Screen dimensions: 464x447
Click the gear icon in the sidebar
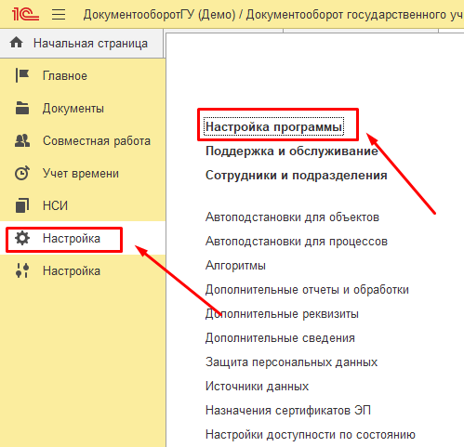pyautogui.click(x=22, y=238)
